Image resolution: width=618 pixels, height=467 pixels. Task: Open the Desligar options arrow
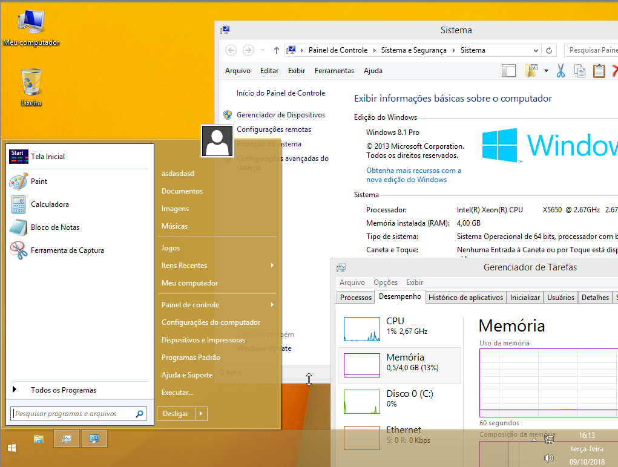coord(201,413)
